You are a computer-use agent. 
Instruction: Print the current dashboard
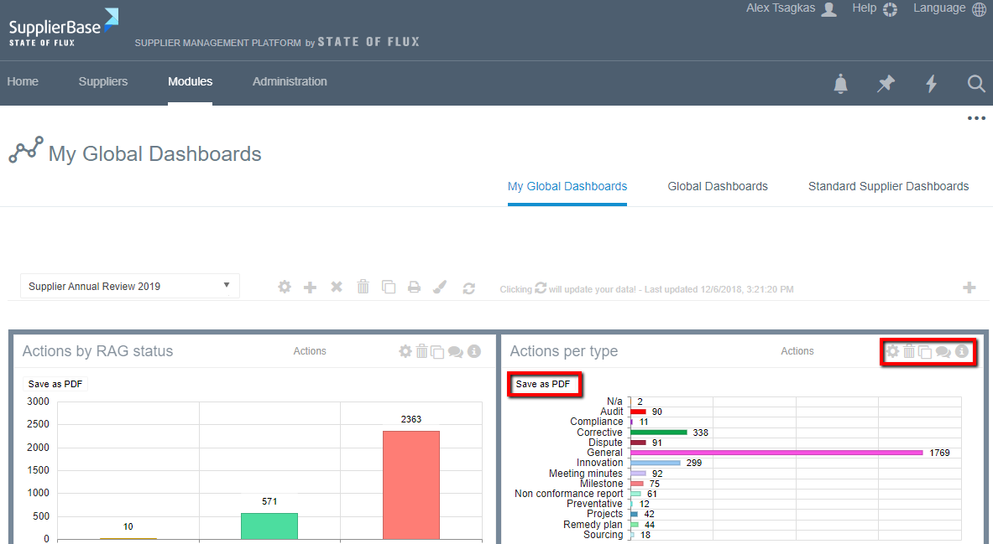point(414,286)
